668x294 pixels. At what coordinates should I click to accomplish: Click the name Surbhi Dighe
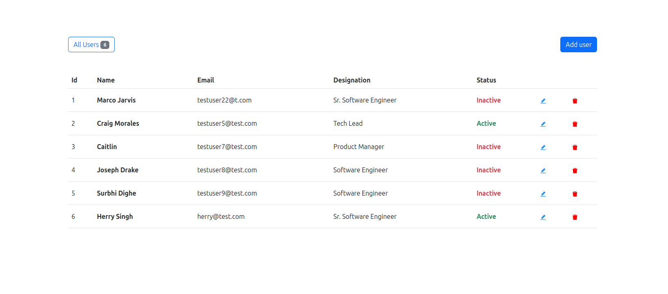[x=116, y=193]
